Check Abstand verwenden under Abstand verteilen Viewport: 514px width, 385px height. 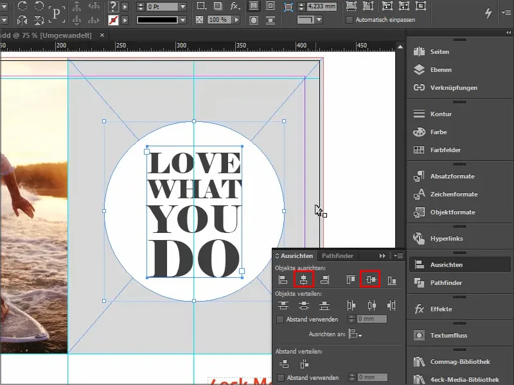(x=280, y=377)
